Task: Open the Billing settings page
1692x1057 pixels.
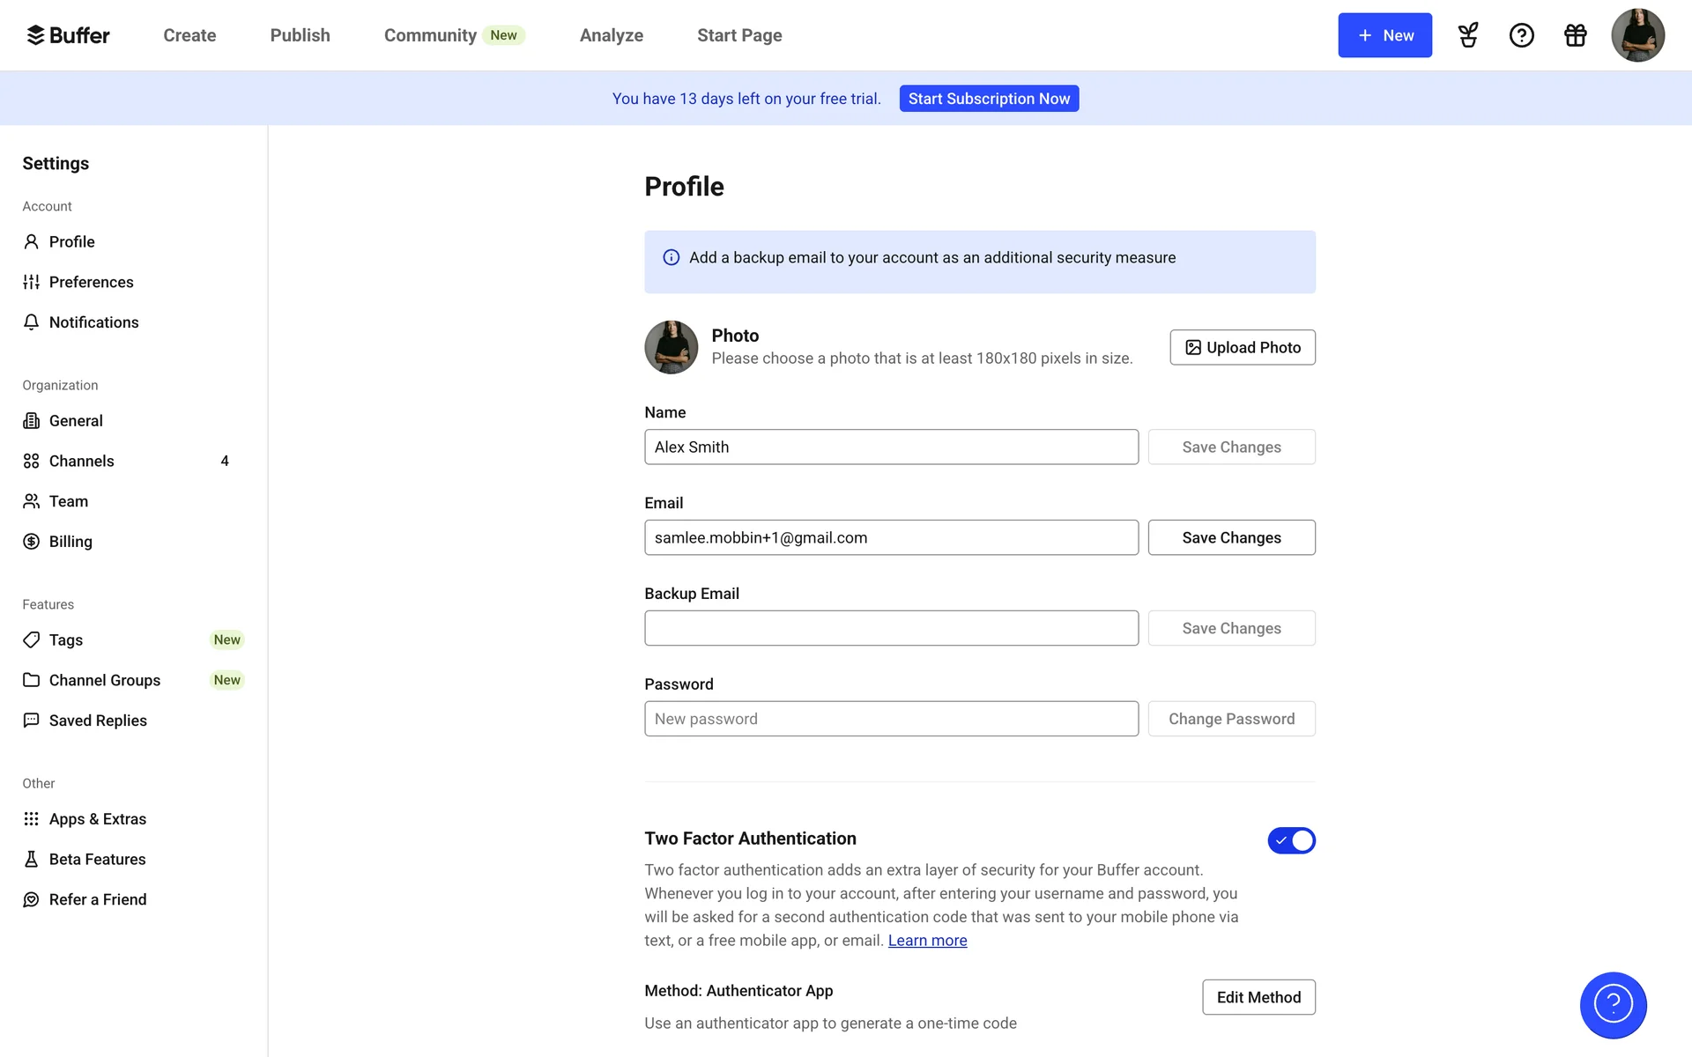Action: click(70, 542)
